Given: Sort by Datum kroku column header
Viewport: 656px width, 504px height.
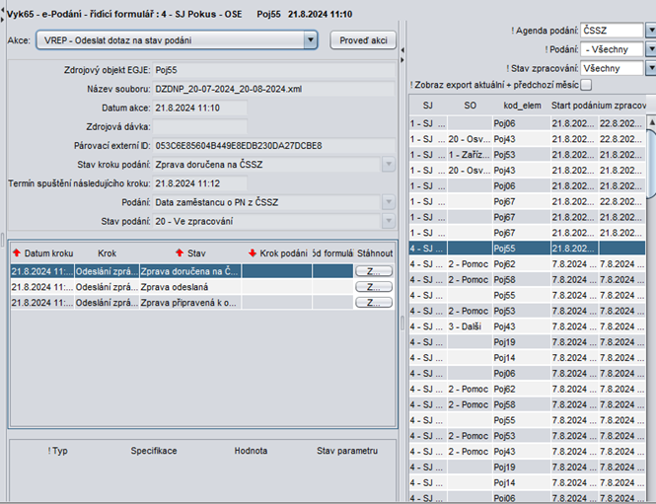Looking at the screenshot, I should (42, 253).
